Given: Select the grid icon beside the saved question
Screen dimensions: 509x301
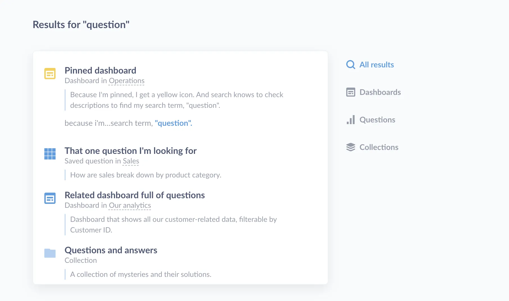Looking at the screenshot, I should pos(50,154).
